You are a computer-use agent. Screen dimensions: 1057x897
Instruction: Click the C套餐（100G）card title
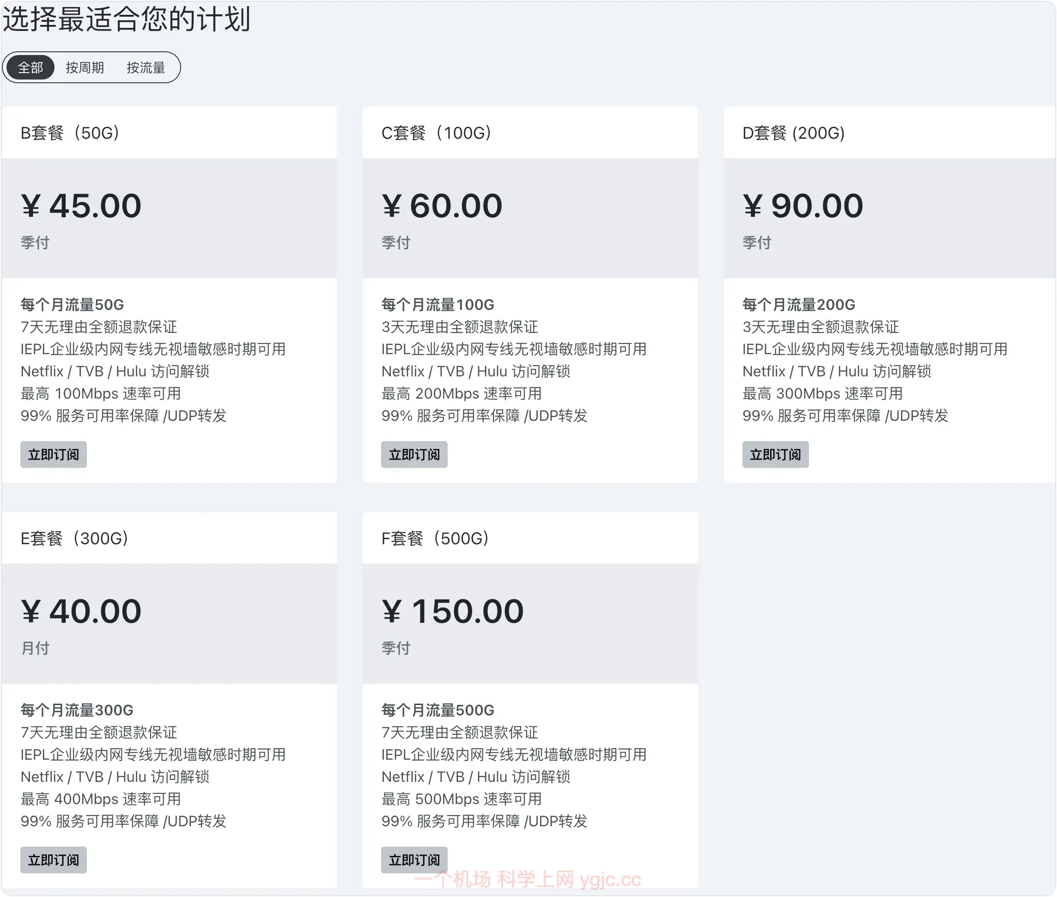(436, 133)
